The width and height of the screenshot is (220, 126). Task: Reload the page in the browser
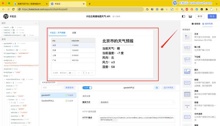coord(13,9)
